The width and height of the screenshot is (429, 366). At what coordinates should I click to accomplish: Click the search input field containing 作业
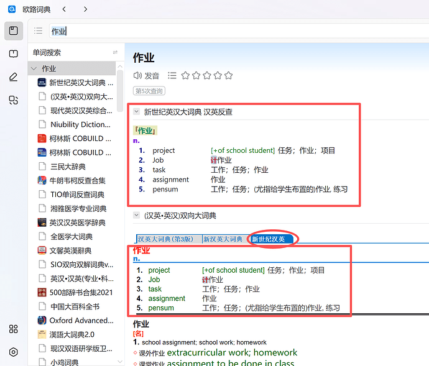pyautogui.click(x=236, y=31)
